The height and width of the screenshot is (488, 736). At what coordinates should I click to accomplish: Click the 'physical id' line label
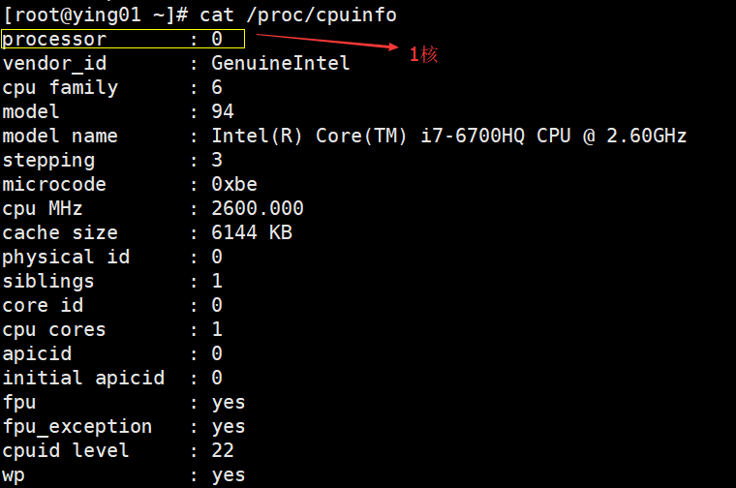(66, 258)
